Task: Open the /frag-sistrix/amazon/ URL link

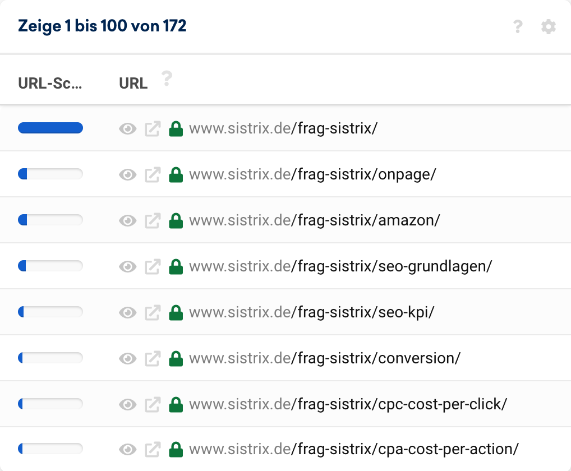Action: coord(314,220)
